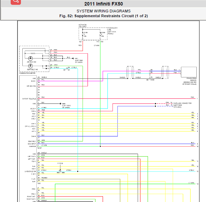Select the "LT GRN" label below fuse block
Image resolution: width=206 pixels, height=202 pixels.
click(x=96, y=45)
